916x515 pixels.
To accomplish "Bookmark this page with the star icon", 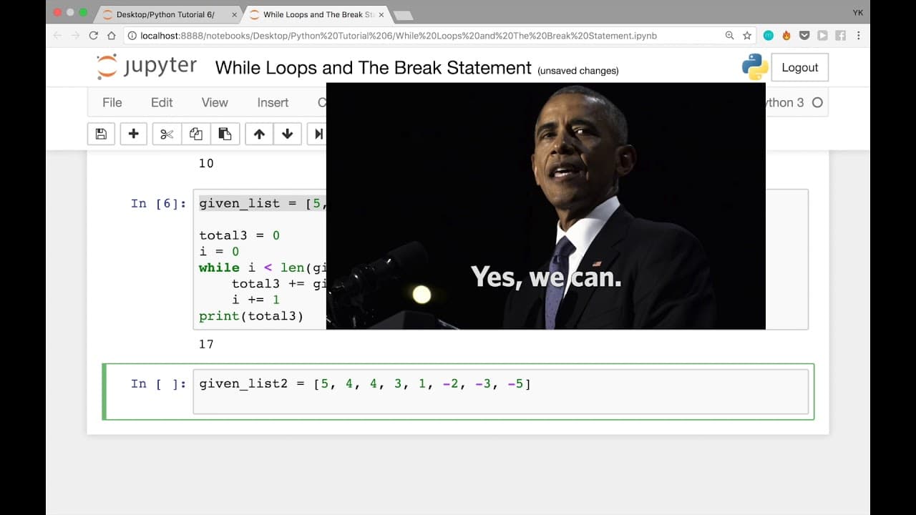I will [x=747, y=35].
